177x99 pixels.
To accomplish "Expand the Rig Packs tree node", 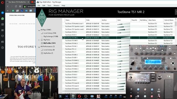I will pyautogui.click(x=39, y=40).
